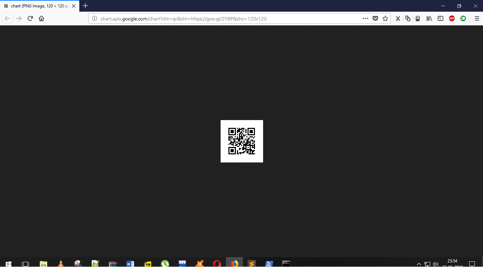Open a new tab
This screenshot has width=483, height=267.
coord(85,6)
